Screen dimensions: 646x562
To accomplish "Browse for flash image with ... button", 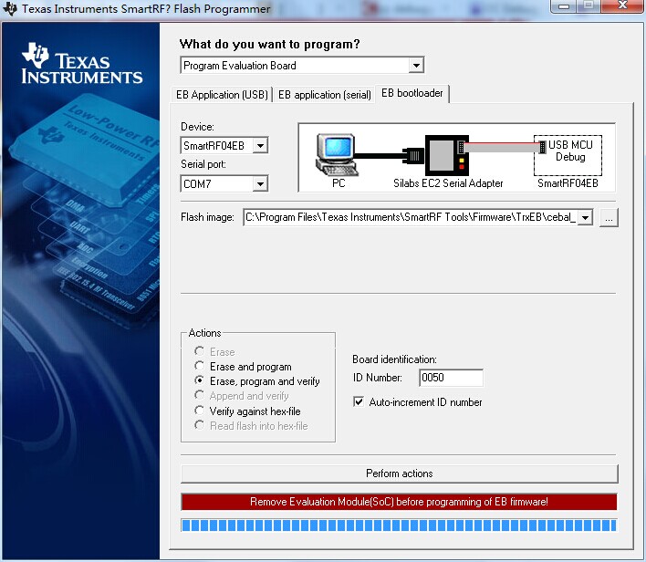I will click(x=609, y=217).
